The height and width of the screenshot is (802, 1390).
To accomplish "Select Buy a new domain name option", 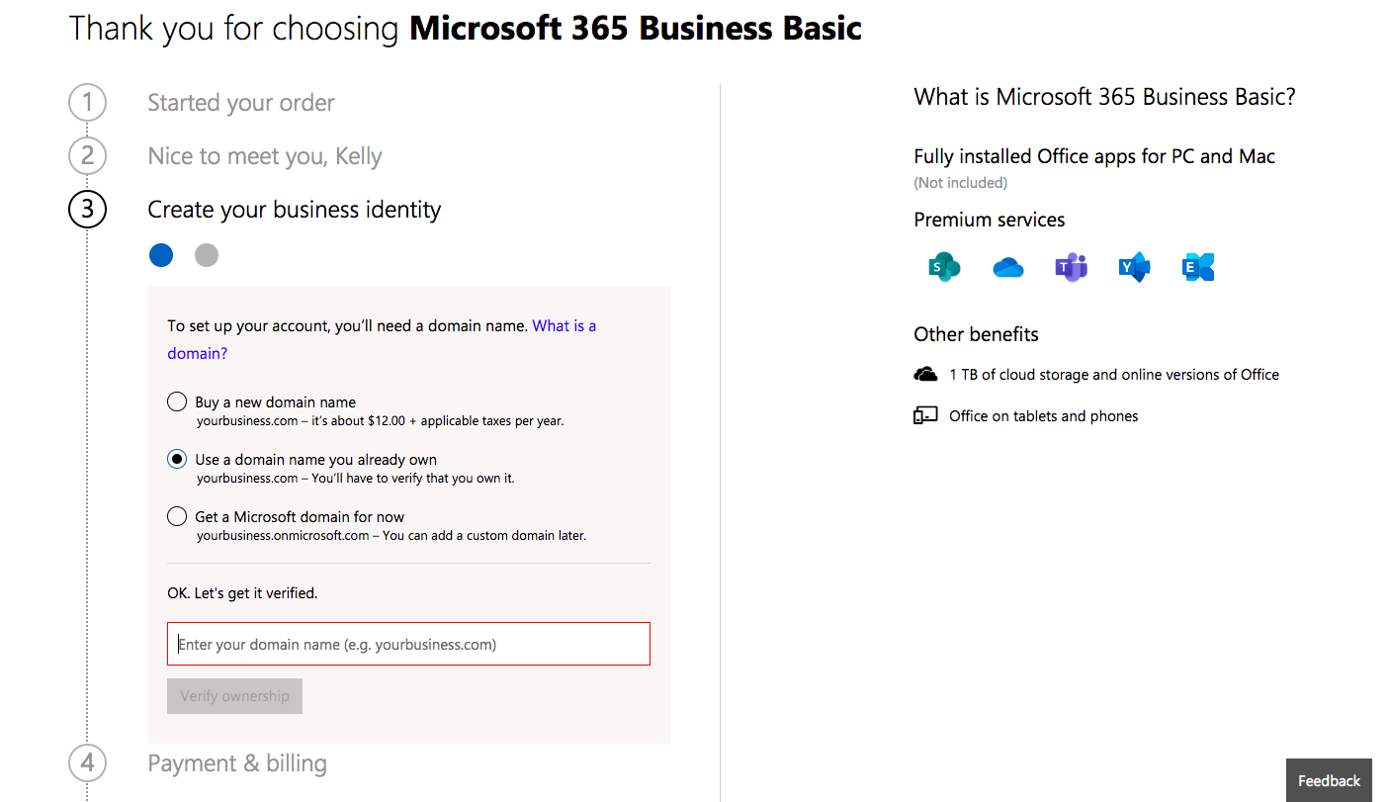I will (x=177, y=401).
